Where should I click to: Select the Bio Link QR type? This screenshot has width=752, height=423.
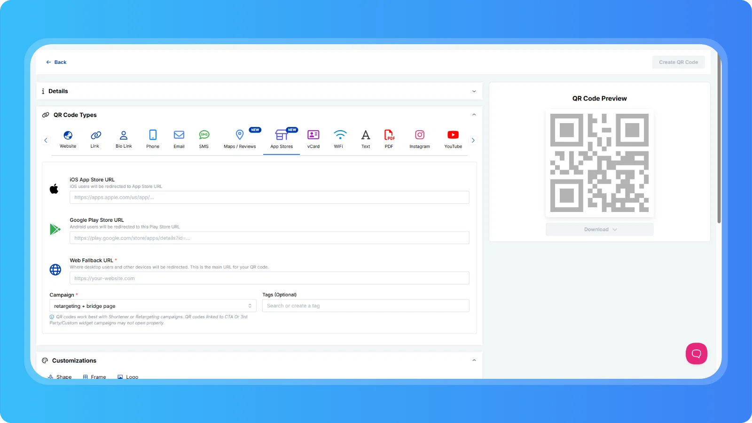tap(124, 140)
